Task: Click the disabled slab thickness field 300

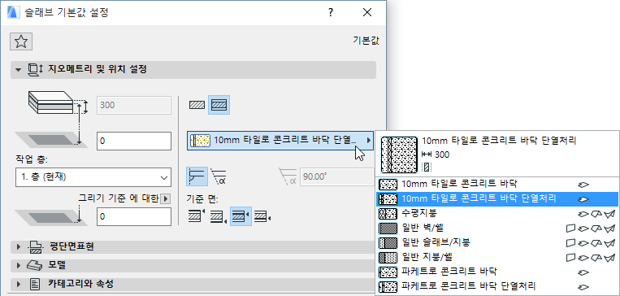Action: 134,105
